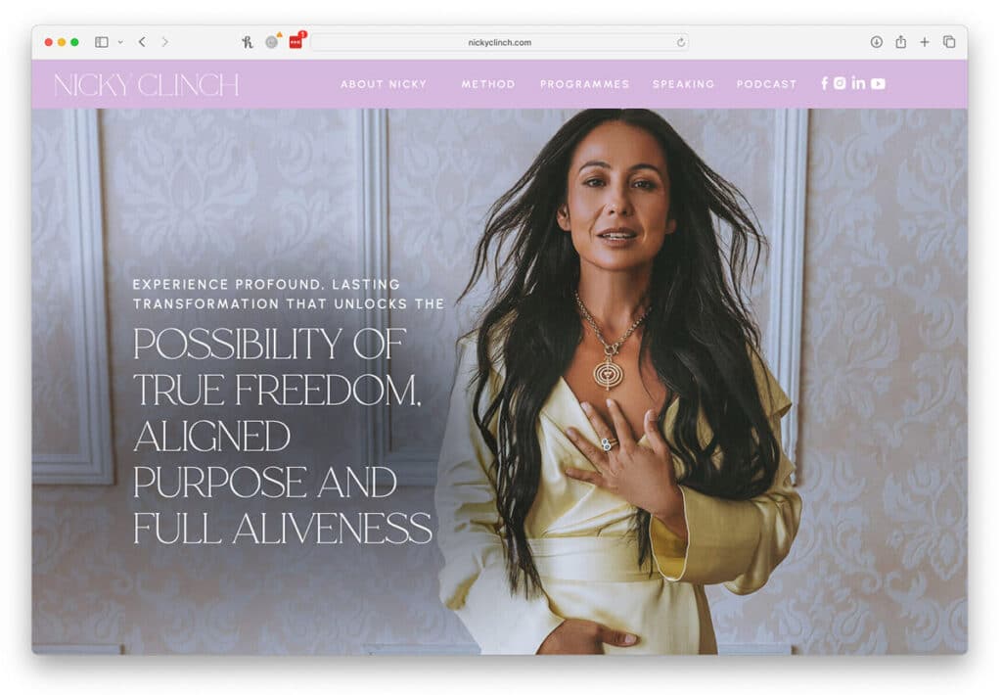Reload the page with the refresh icon
The width and height of the screenshot is (1002, 695).
(x=681, y=42)
